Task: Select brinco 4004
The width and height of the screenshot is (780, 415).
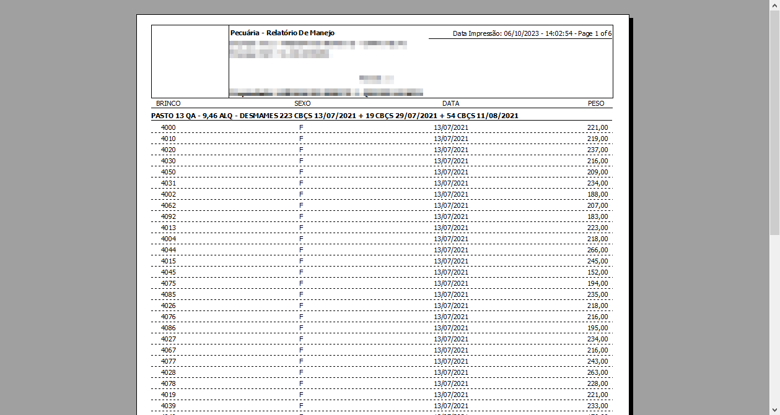Action: 169,239
